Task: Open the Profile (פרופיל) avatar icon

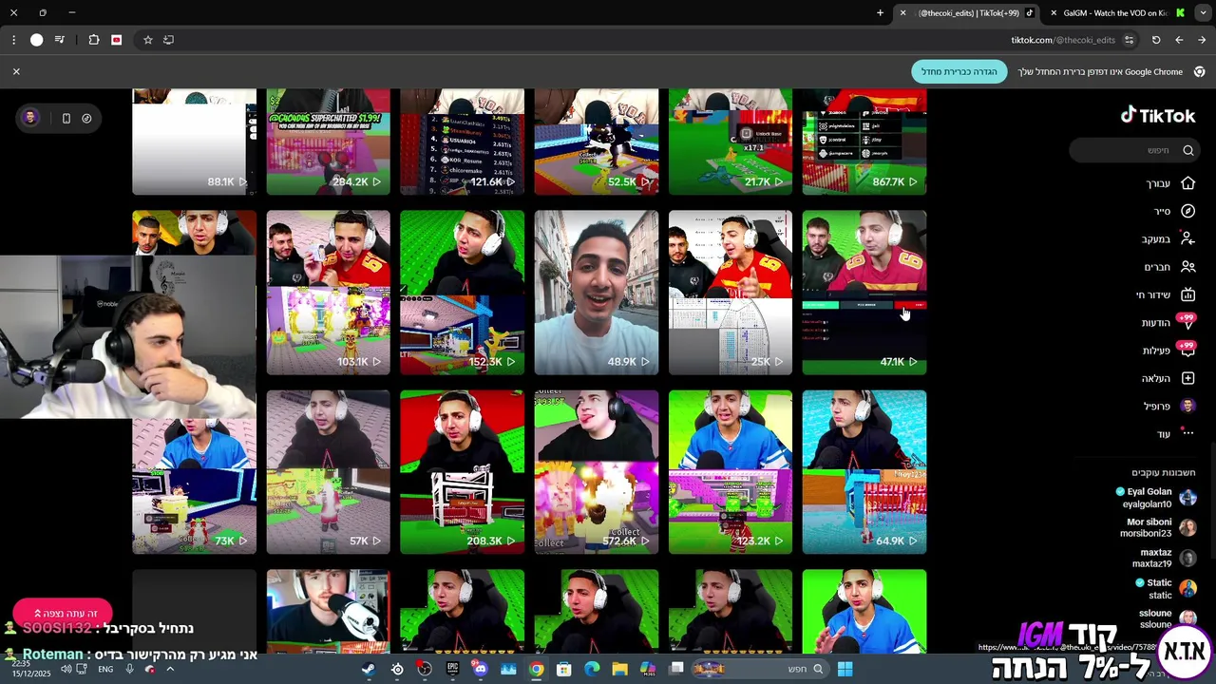Action: click(x=1187, y=406)
